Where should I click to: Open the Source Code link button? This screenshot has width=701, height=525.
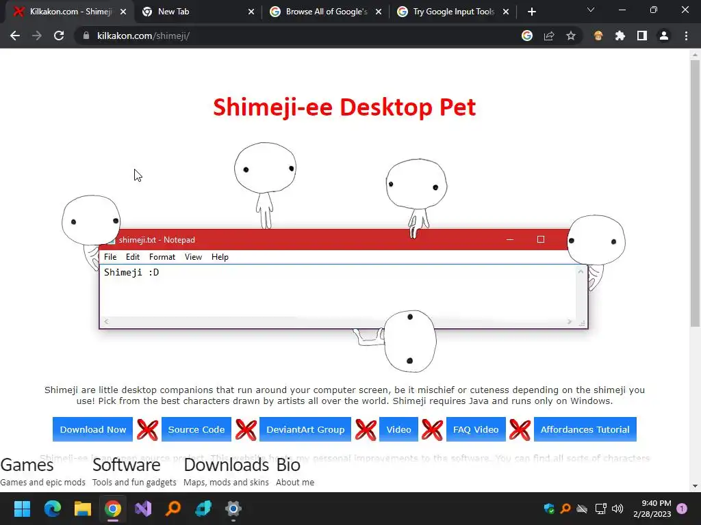tap(196, 429)
